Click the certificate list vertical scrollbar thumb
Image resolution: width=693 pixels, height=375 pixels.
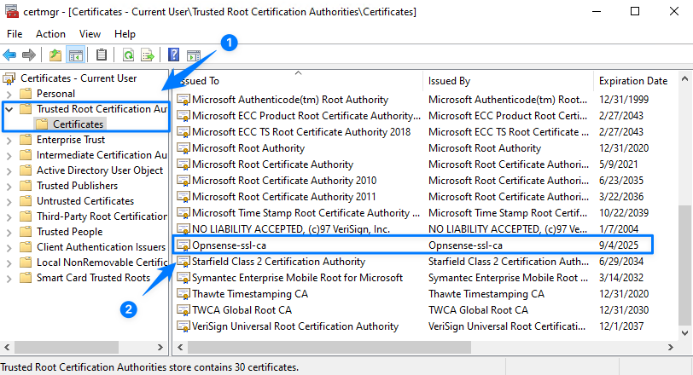coord(684,265)
